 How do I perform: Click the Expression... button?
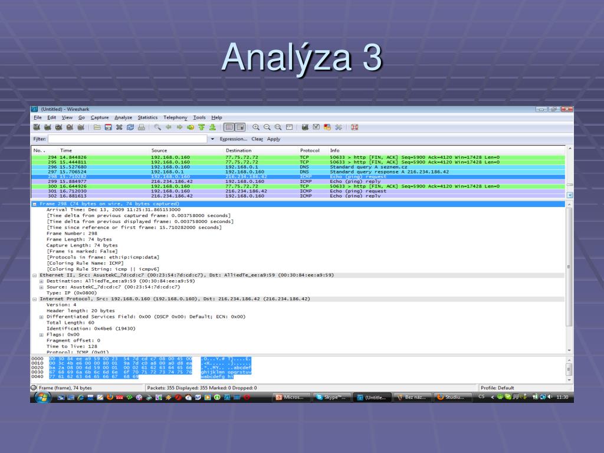click(234, 139)
